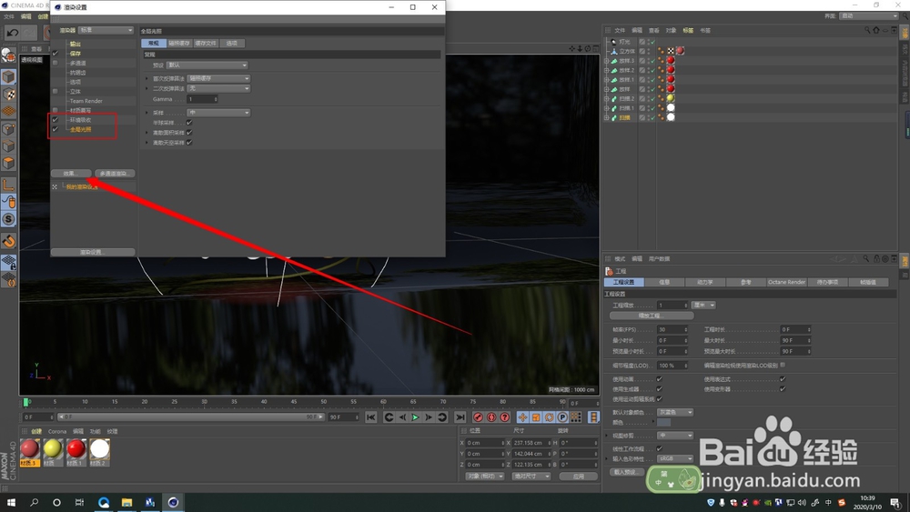Open the 采样 quality dropdown

pyautogui.click(x=218, y=113)
